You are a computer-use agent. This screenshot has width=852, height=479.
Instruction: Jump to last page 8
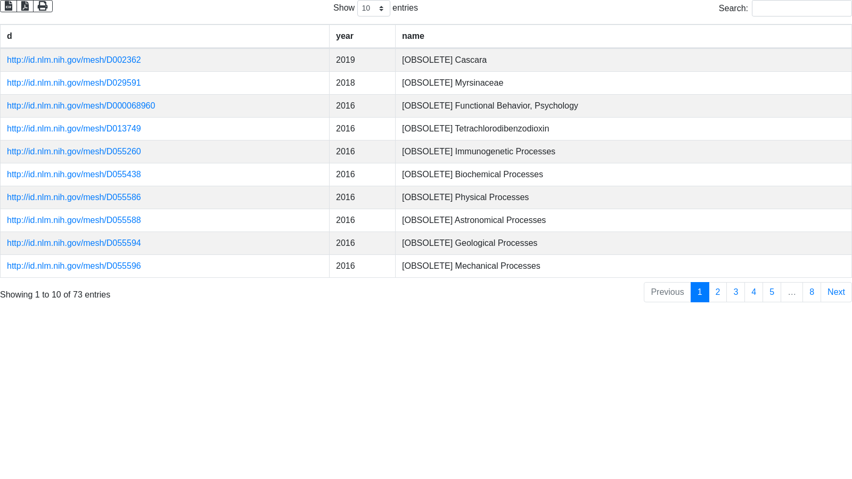[x=812, y=292]
